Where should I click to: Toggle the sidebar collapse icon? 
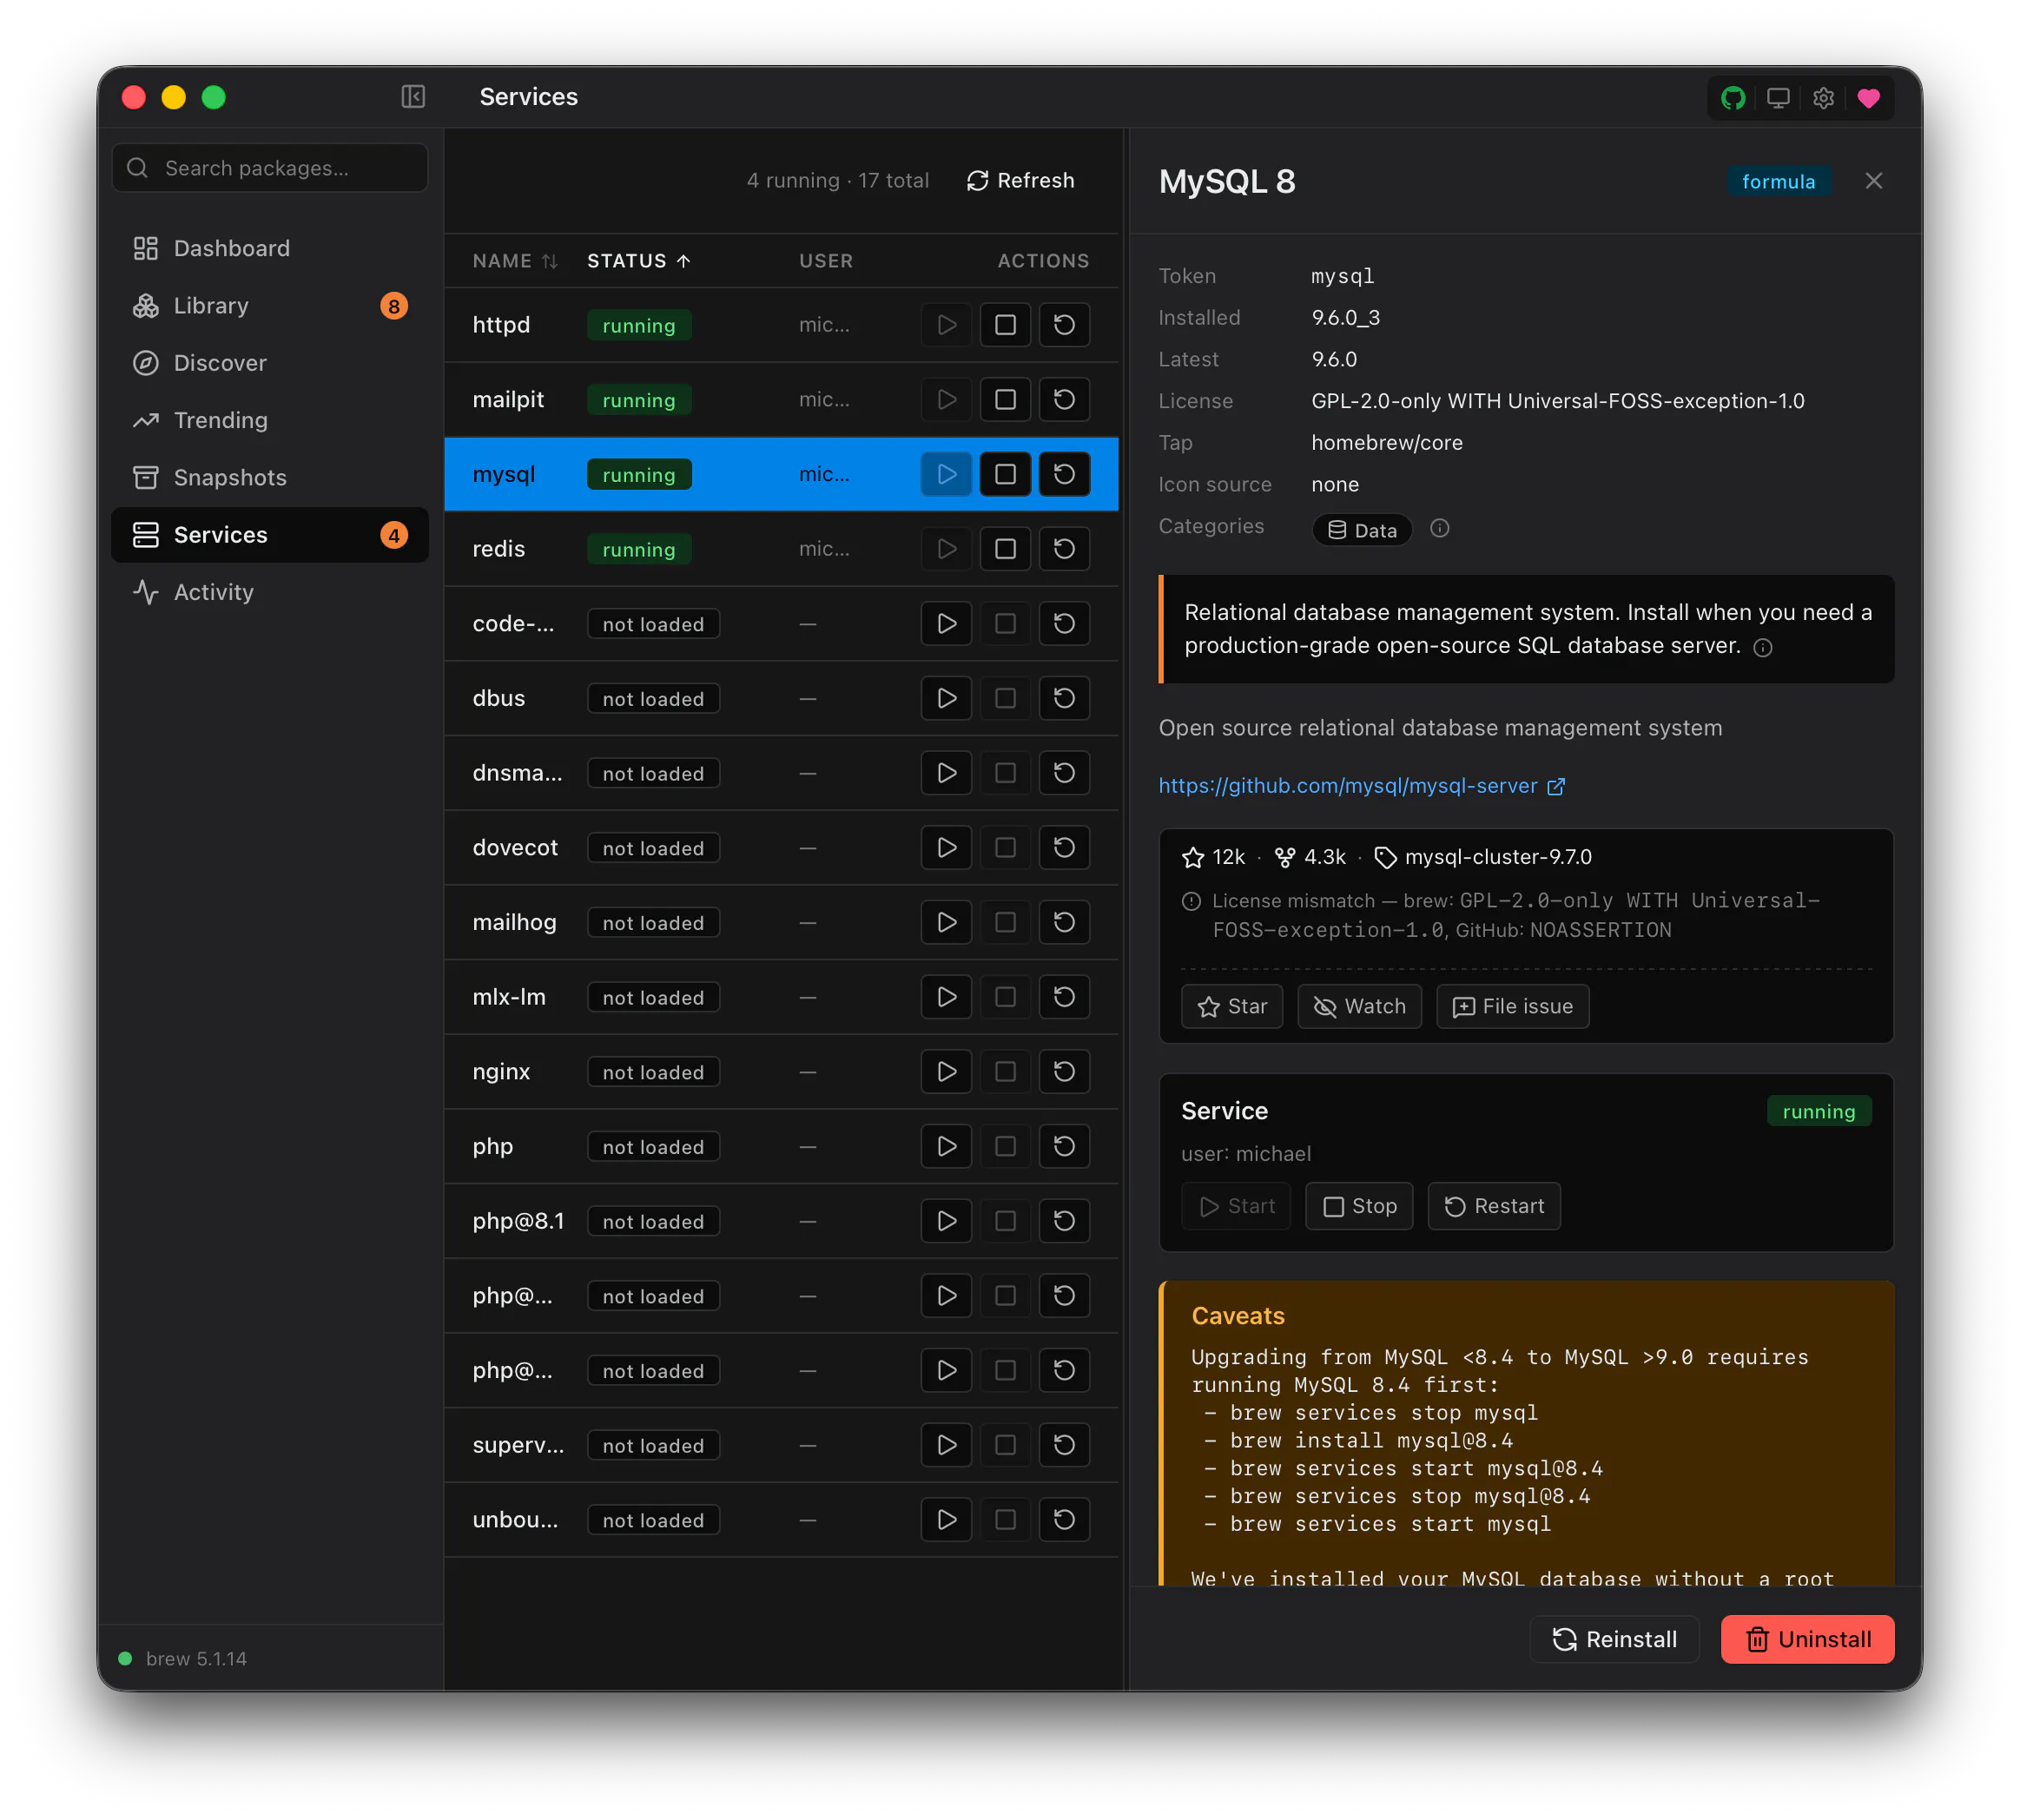413,97
